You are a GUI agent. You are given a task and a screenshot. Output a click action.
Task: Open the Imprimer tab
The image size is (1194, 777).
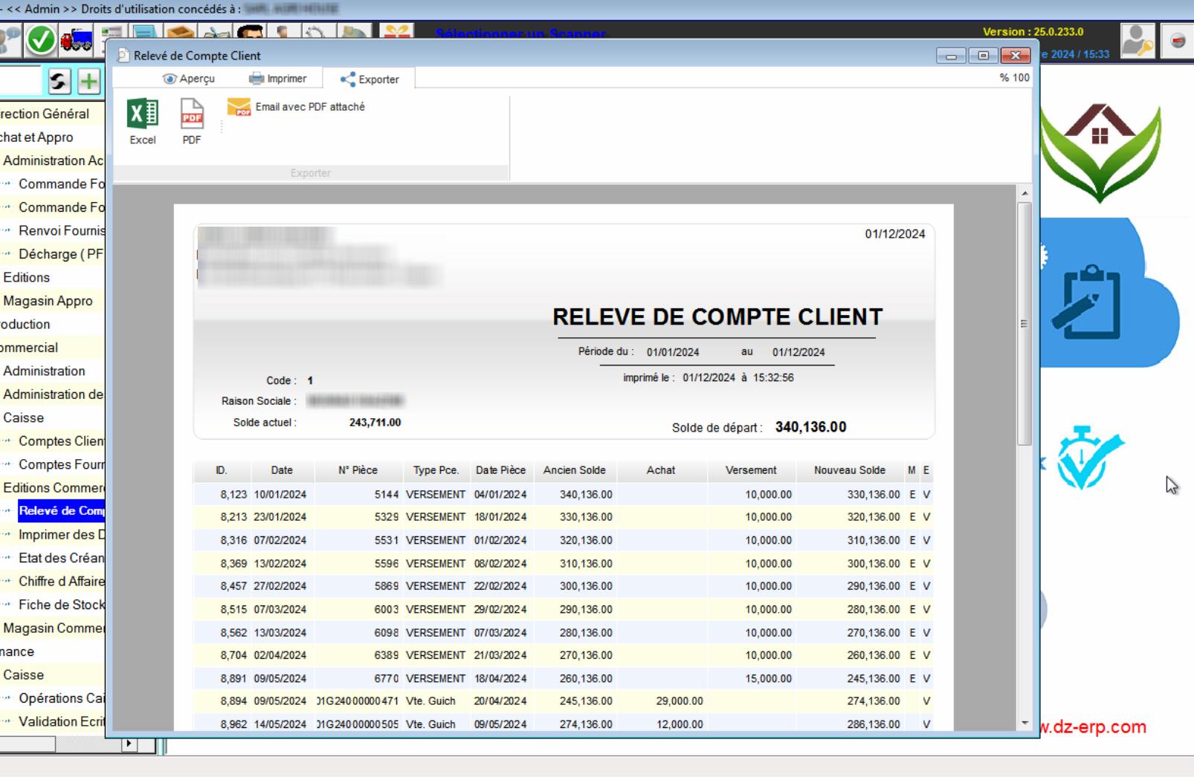pyautogui.click(x=277, y=79)
